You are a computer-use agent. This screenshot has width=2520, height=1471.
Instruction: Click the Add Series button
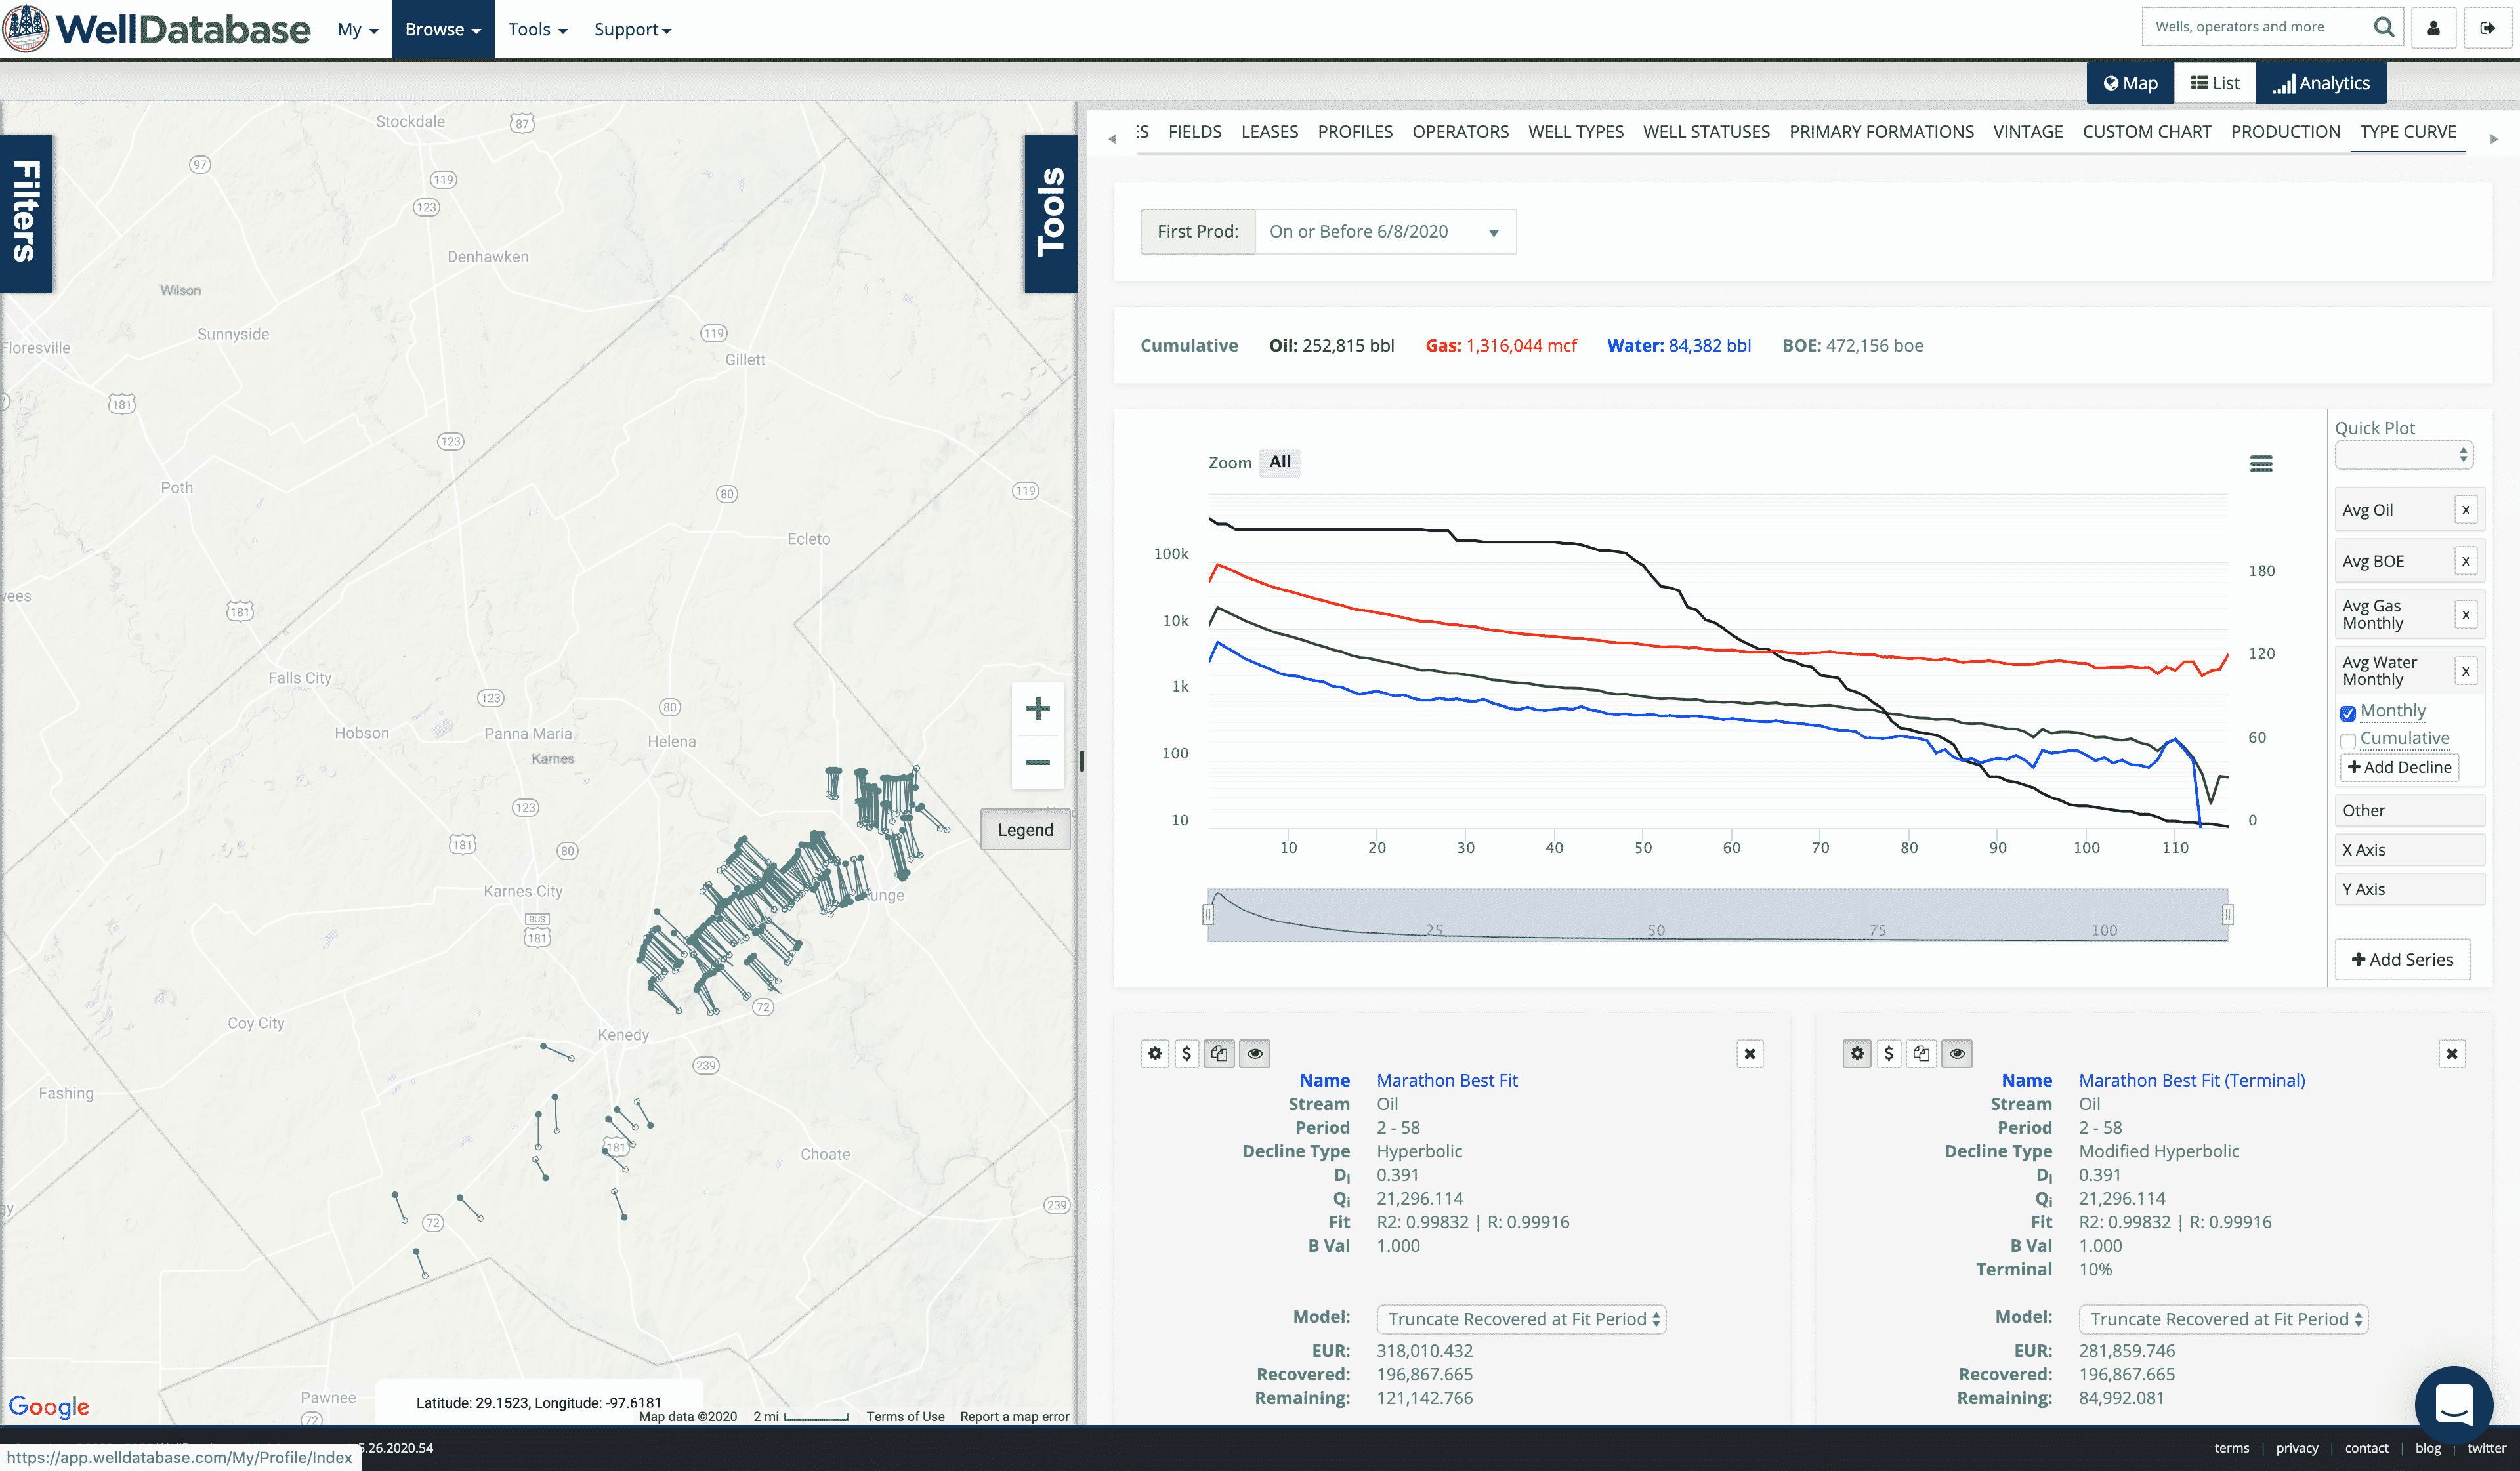point(2402,959)
